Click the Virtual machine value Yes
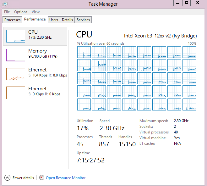 click(x=177, y=138)
